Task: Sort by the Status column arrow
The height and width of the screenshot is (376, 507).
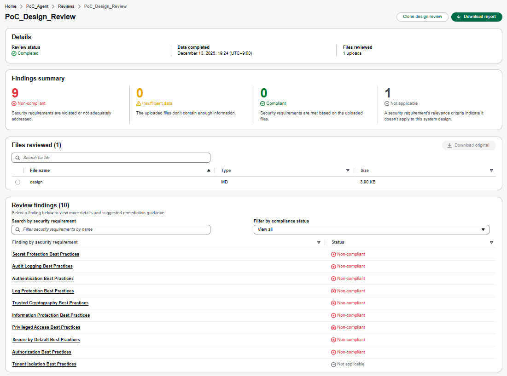Action: [491, 242]
